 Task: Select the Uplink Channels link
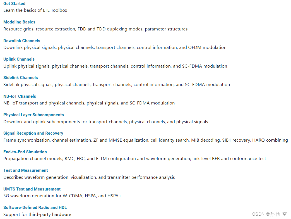[x=19, y=59]
